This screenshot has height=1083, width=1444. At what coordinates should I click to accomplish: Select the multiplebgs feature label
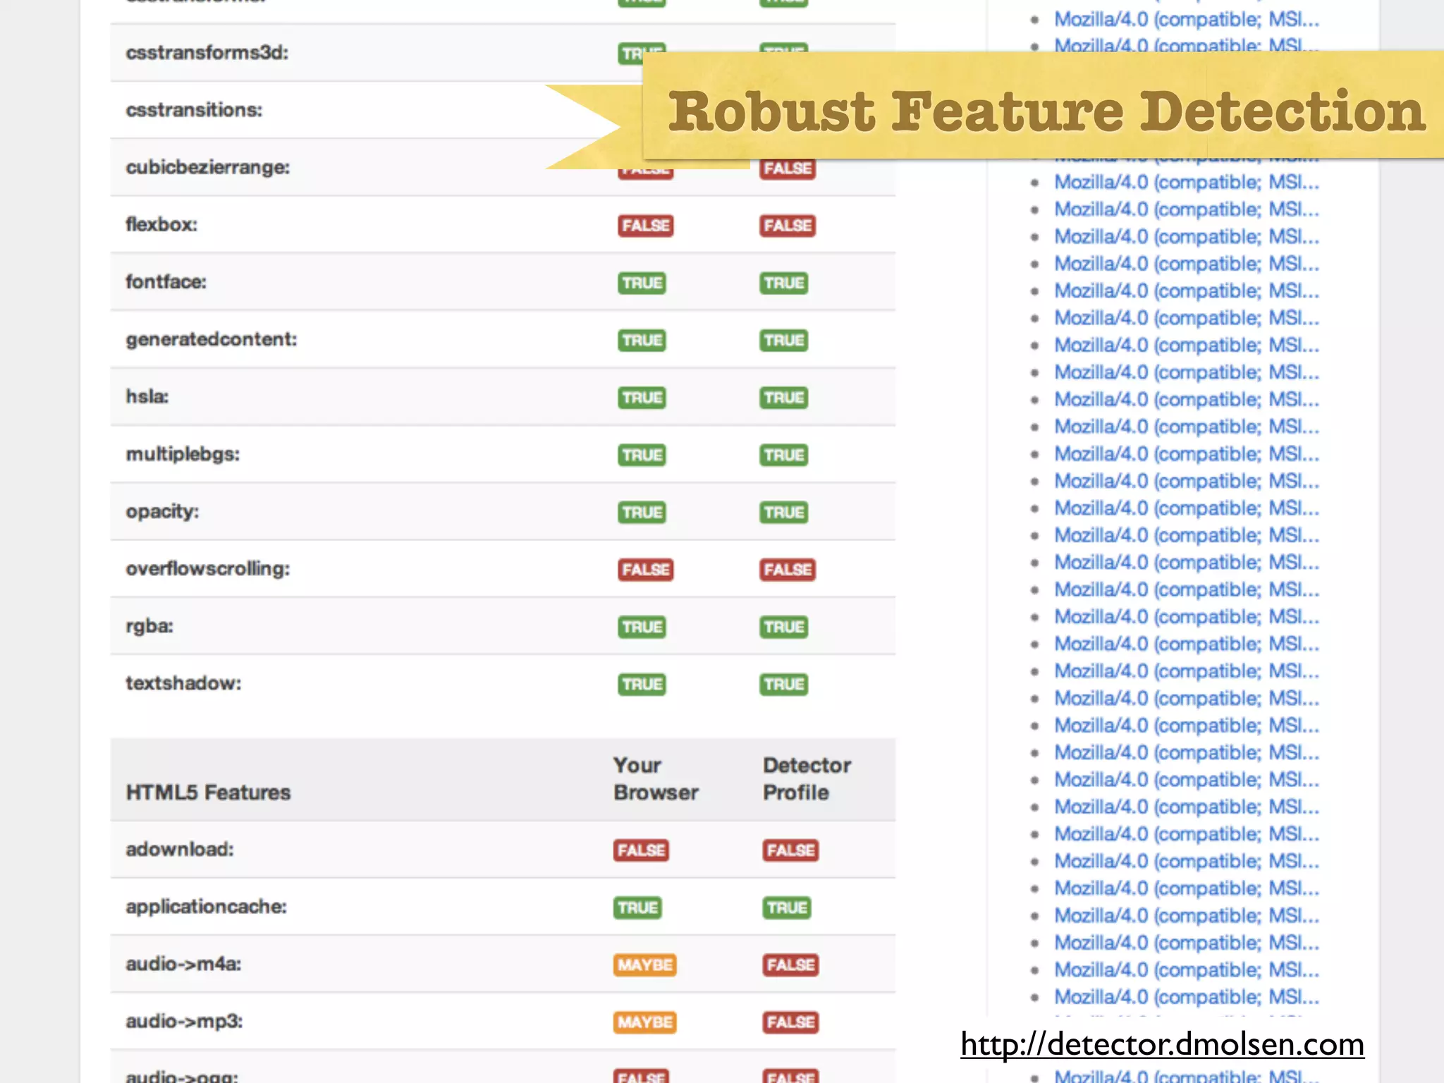point(183,455)
